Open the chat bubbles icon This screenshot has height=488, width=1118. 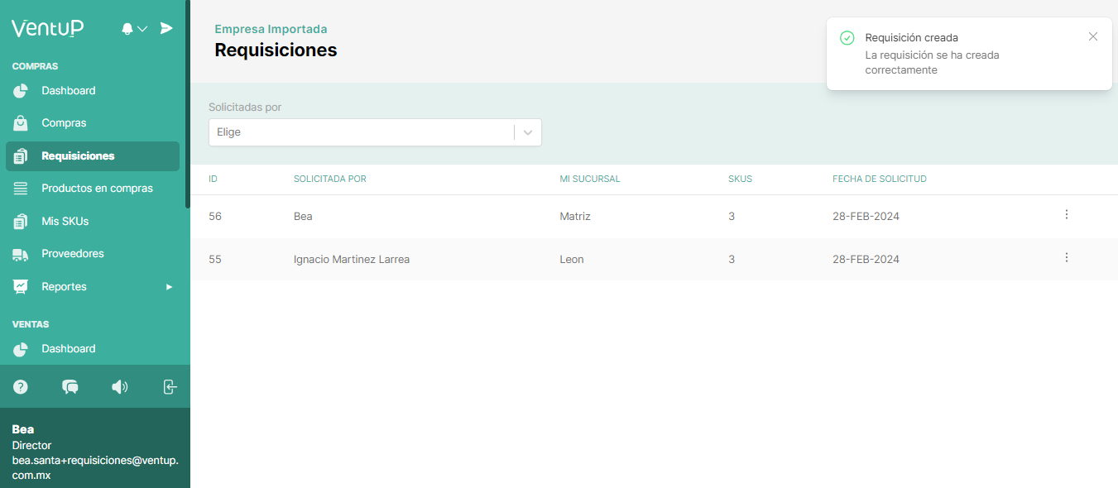point(70,386)
